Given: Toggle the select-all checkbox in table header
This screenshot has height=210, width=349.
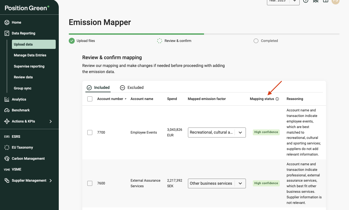Looking at the screenshot, I should (x=90, y=99).
